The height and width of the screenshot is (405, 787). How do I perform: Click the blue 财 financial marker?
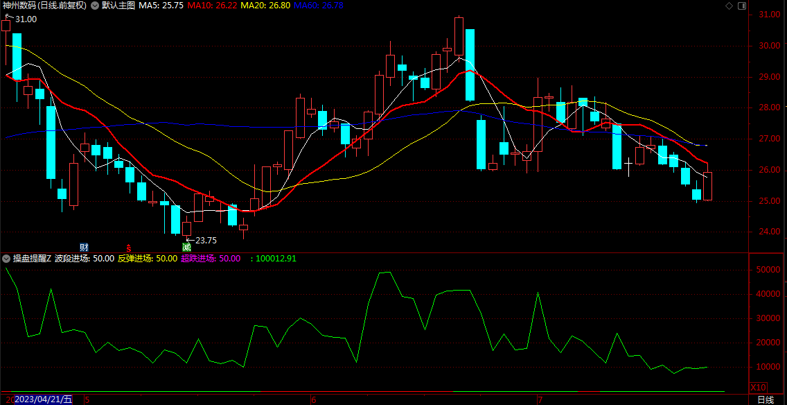85,247
